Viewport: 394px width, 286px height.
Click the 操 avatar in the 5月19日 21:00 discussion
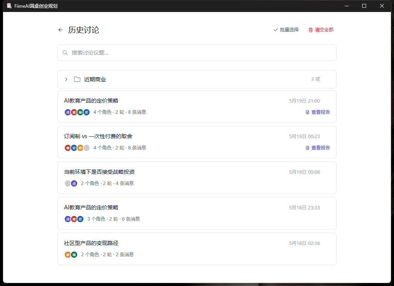80,112
